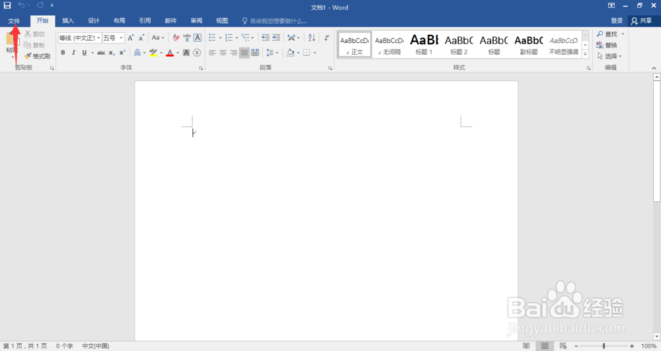
Task: Clear all formatting eraser icon
Action: click(176, 38)
